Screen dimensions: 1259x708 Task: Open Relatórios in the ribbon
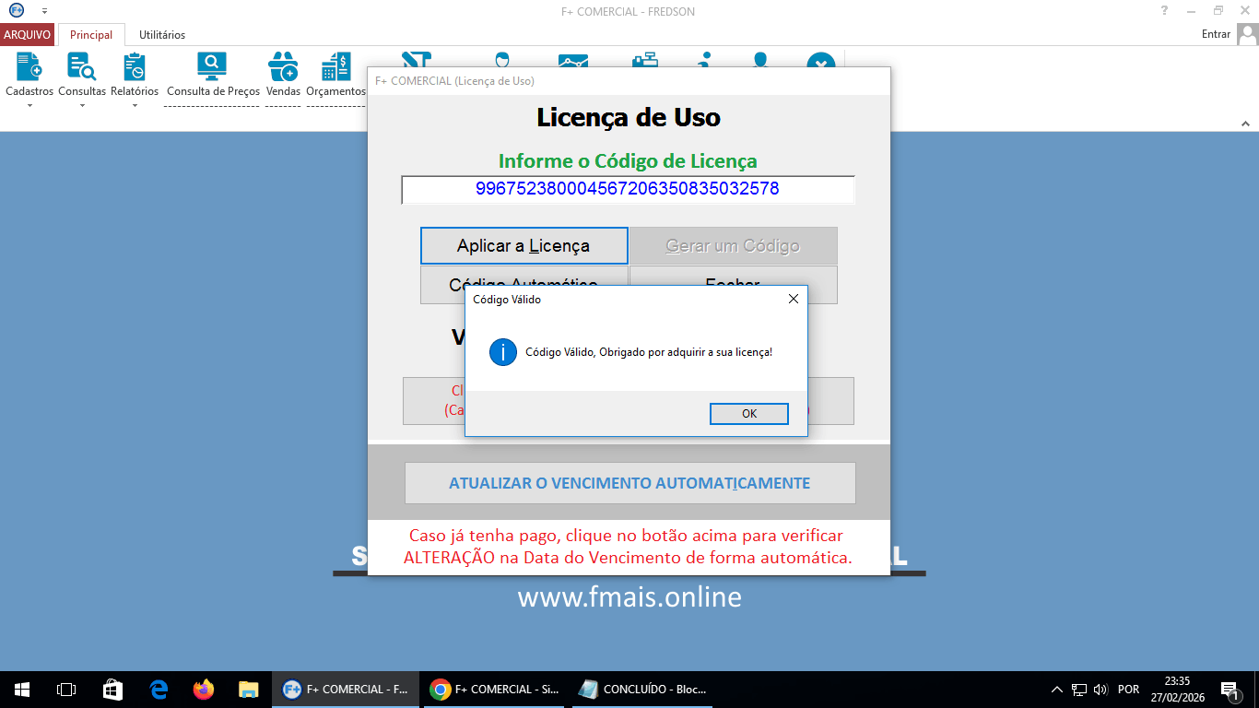135,66
